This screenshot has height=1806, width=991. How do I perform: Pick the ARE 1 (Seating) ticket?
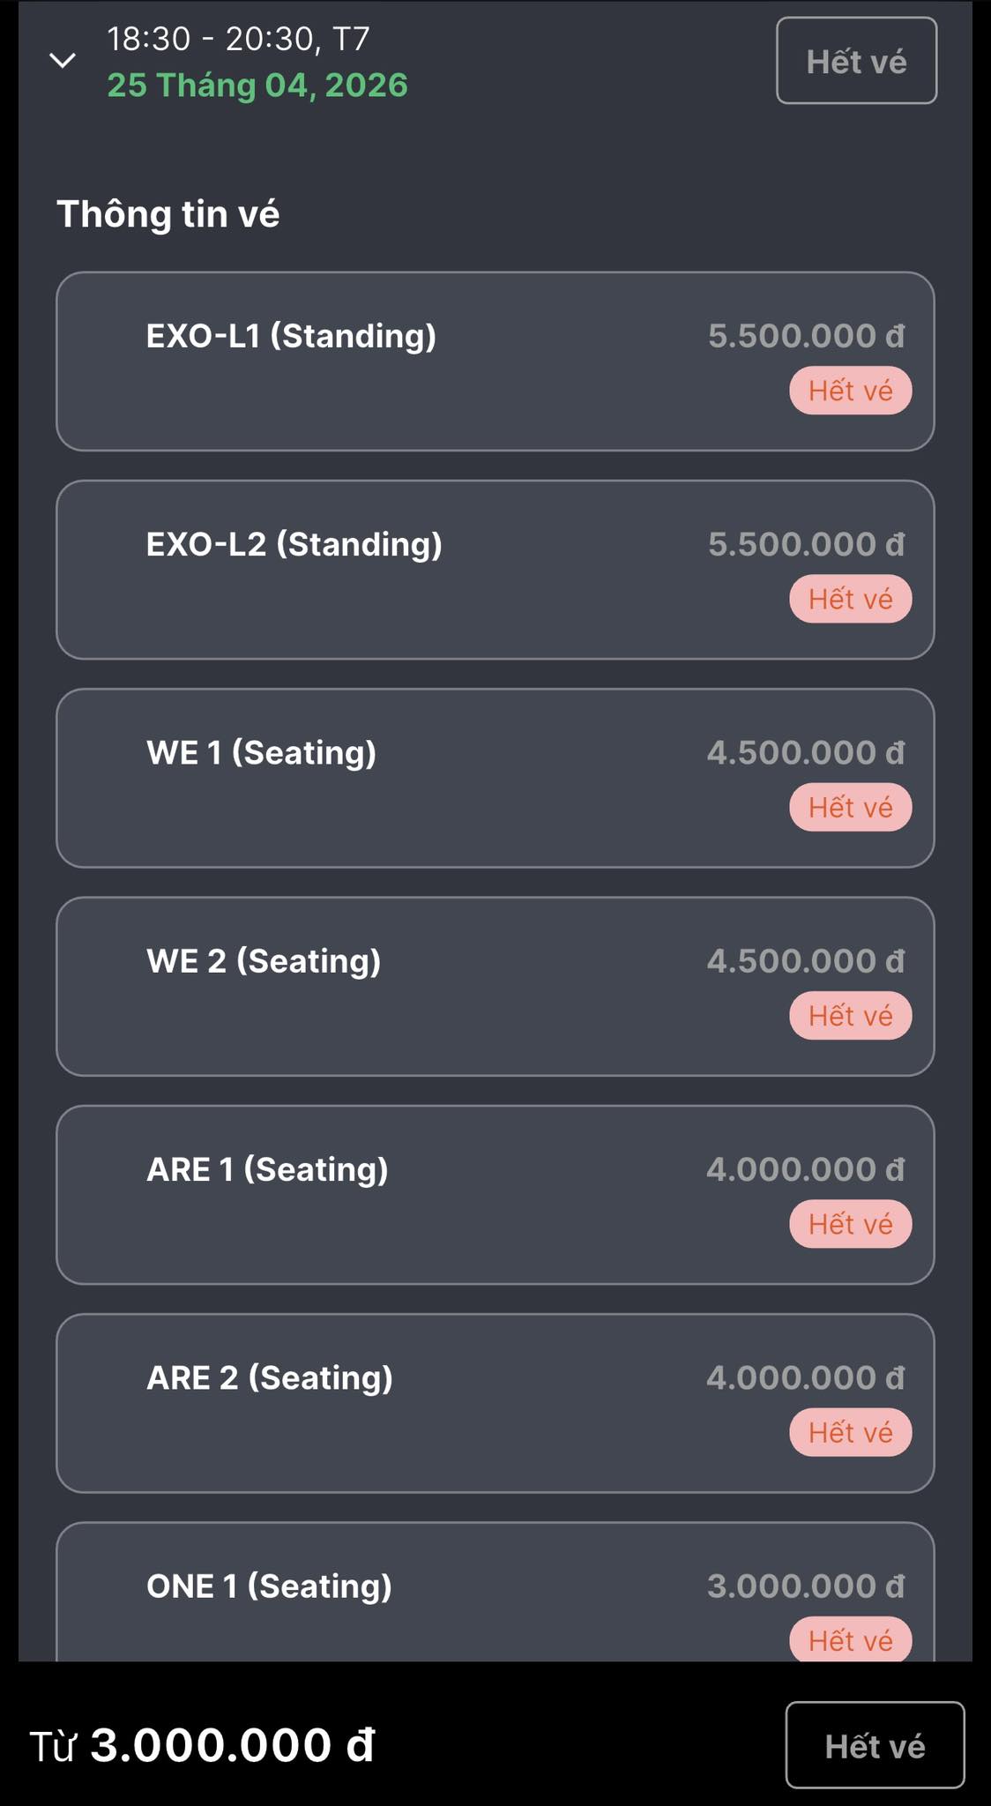494,1194
